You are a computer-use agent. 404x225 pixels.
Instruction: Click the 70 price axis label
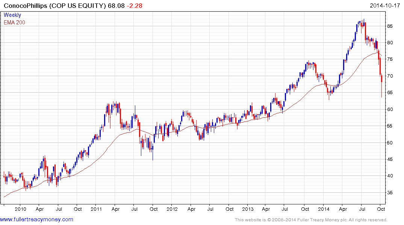pyautogui.click(x=390, y=76)
